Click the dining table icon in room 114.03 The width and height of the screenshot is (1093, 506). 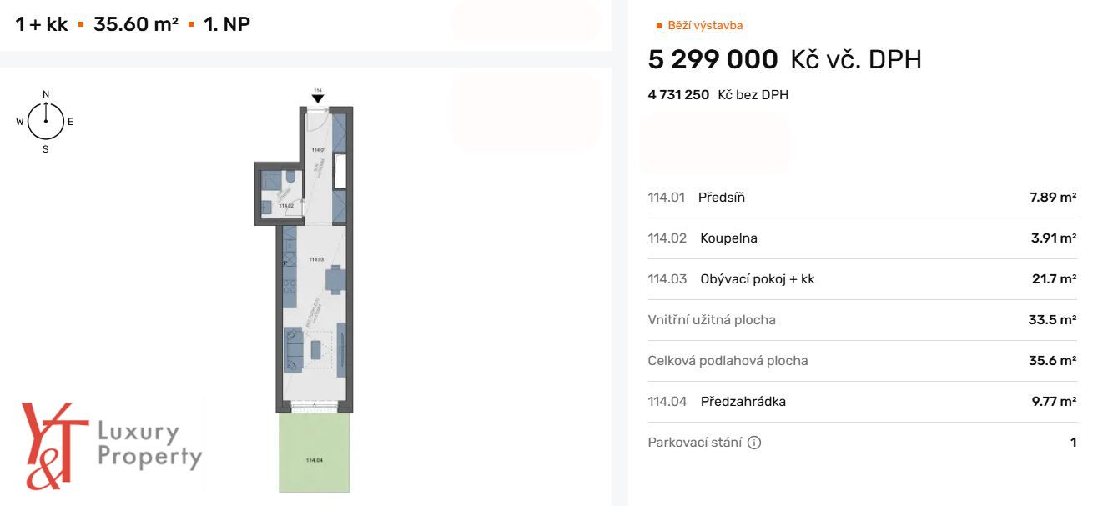[x=335, y=278]
